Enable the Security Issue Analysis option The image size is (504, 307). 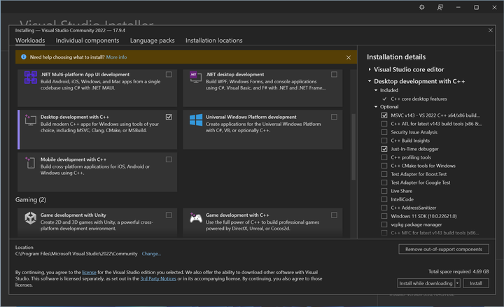click(x=384, y=132)
